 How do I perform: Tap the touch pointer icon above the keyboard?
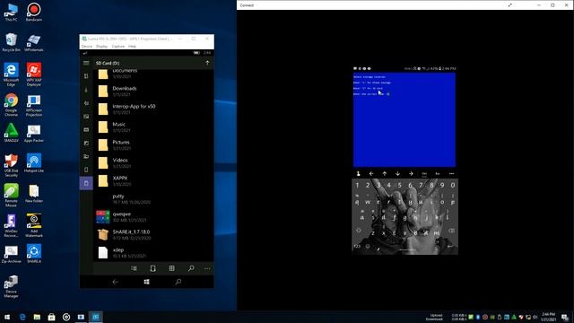pyautogui.click(x=358, y=173)
